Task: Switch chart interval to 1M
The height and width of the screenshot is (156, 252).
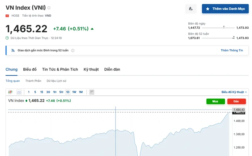Action: (81, 92)
